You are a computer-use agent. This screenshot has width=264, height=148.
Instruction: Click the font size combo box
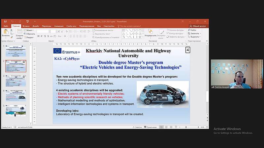[53, 31]
